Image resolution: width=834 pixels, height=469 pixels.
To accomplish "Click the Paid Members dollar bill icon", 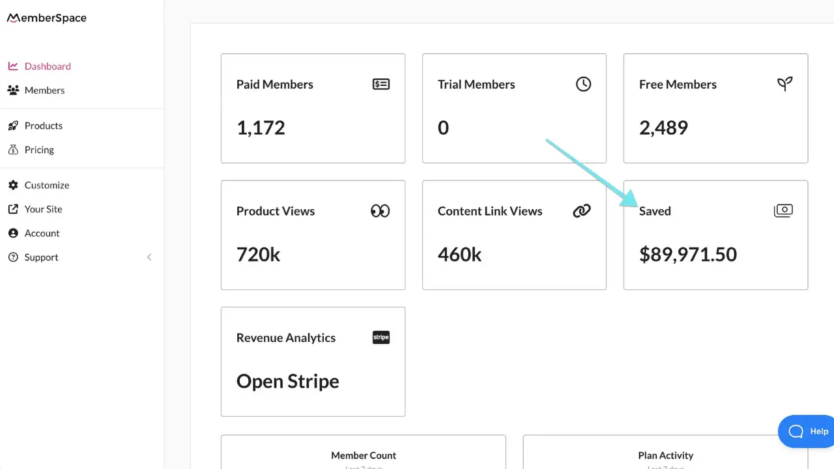I will click(381, 84).
